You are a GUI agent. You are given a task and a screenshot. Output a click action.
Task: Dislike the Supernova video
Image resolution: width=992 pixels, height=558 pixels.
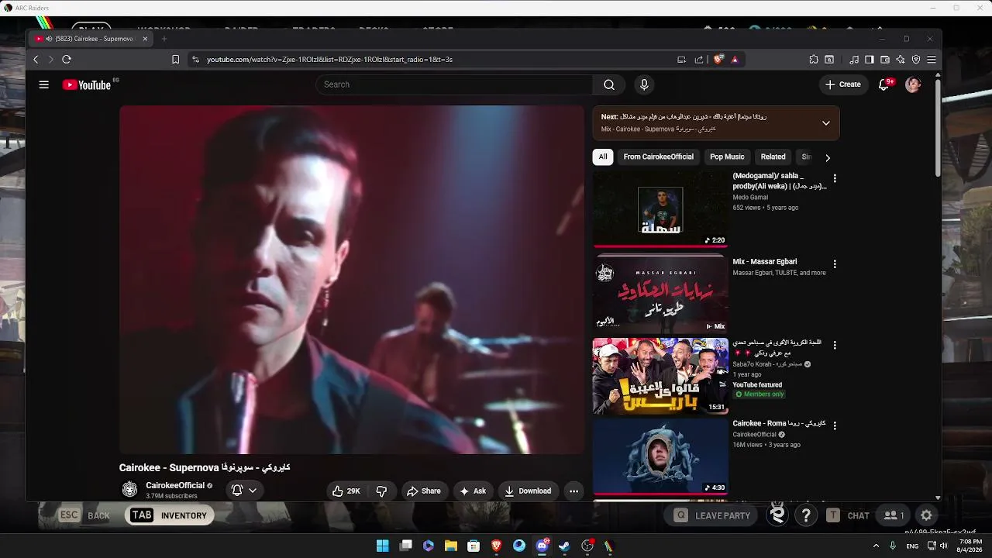pos(381,491)
